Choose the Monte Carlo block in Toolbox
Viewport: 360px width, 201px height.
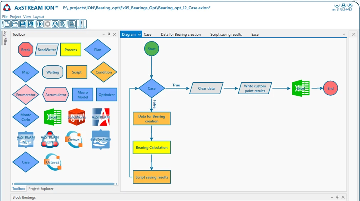[x=26, y=117]
